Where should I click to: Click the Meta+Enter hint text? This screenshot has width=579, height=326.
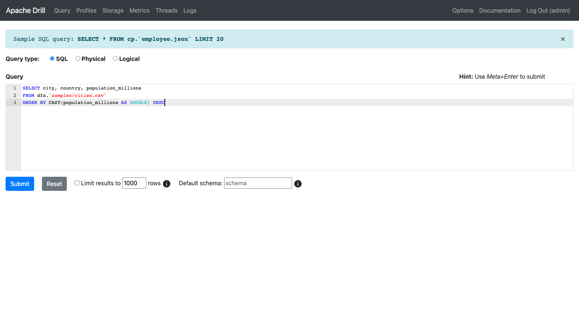point(502,76)
